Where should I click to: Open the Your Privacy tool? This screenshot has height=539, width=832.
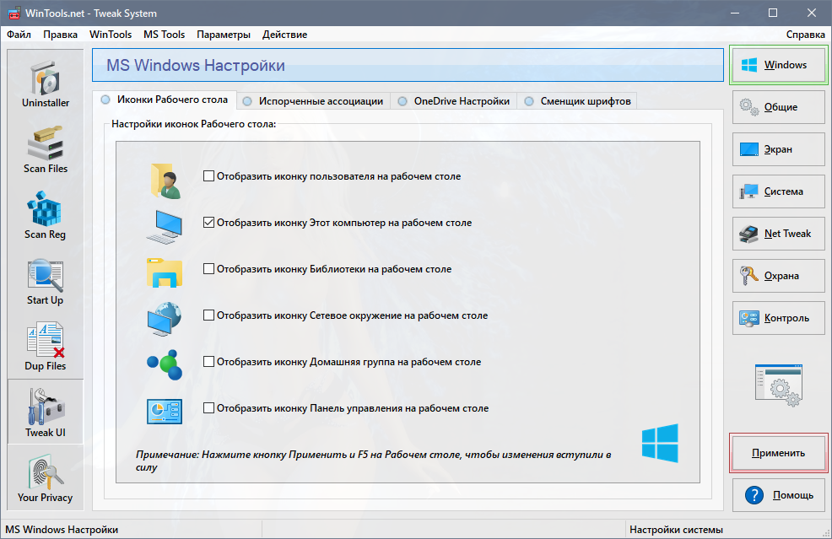[x=45, y=478]
